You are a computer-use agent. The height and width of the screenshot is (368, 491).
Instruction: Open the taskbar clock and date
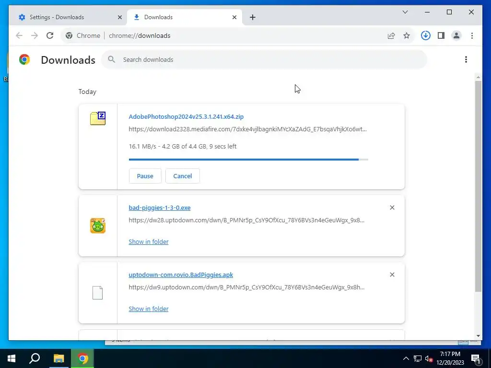pos(450,358)
